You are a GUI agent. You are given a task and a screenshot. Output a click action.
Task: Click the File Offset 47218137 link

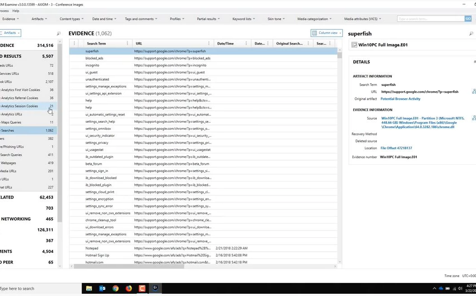click(x=396, y=148)
